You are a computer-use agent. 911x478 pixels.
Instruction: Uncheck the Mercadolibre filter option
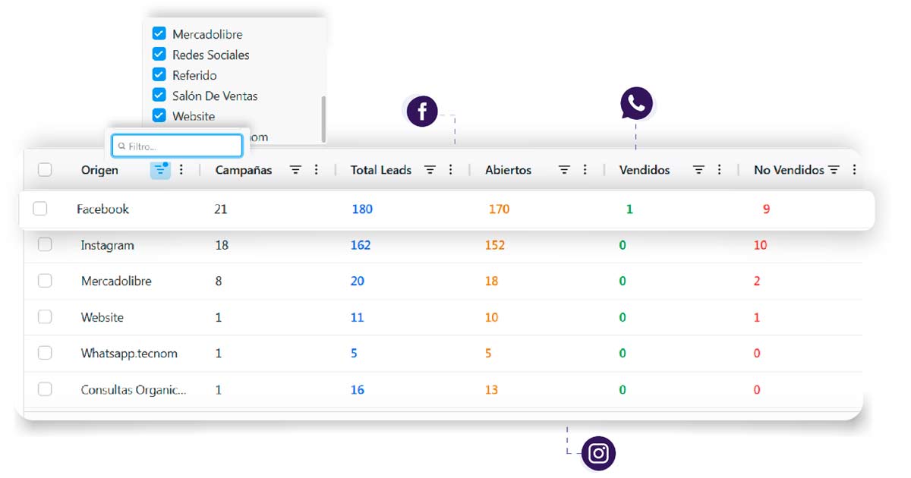pos(159,33)
